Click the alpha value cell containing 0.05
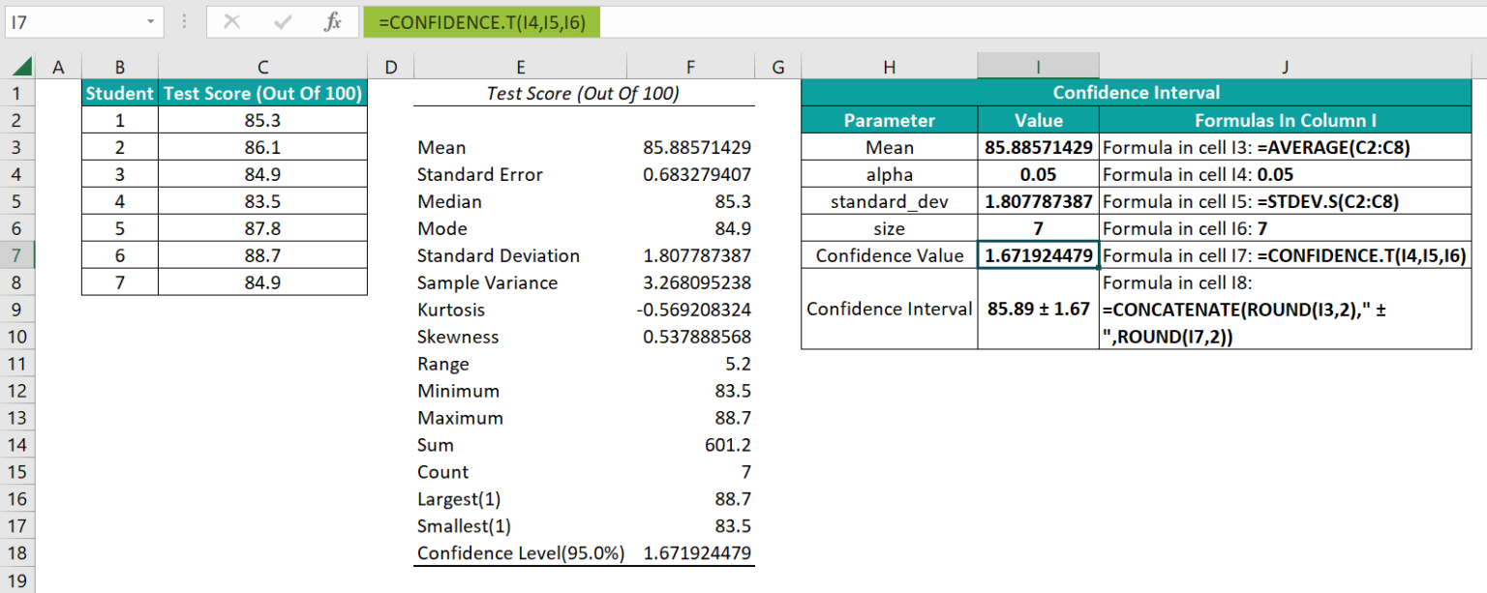Image resolution: width=1487 pixels, height=593 pixels. point(1038,174)
